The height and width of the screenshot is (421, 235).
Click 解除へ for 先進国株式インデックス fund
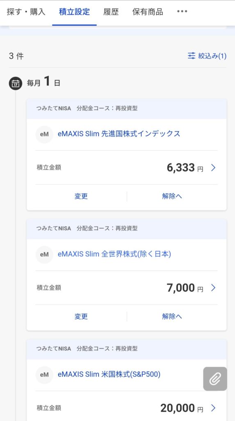[172, 196]
